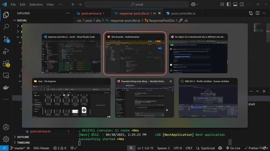The height and width of the screenshot is (151, 270).
Task: Open Remote Explorer in activity bar
Action: coord(6,75)
